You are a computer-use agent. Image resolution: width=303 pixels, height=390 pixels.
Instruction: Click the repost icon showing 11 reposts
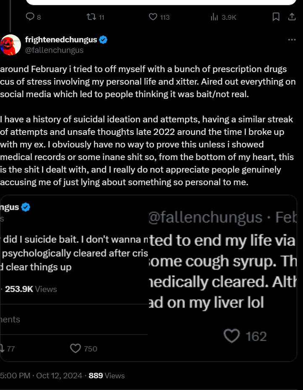click(90, 17)
